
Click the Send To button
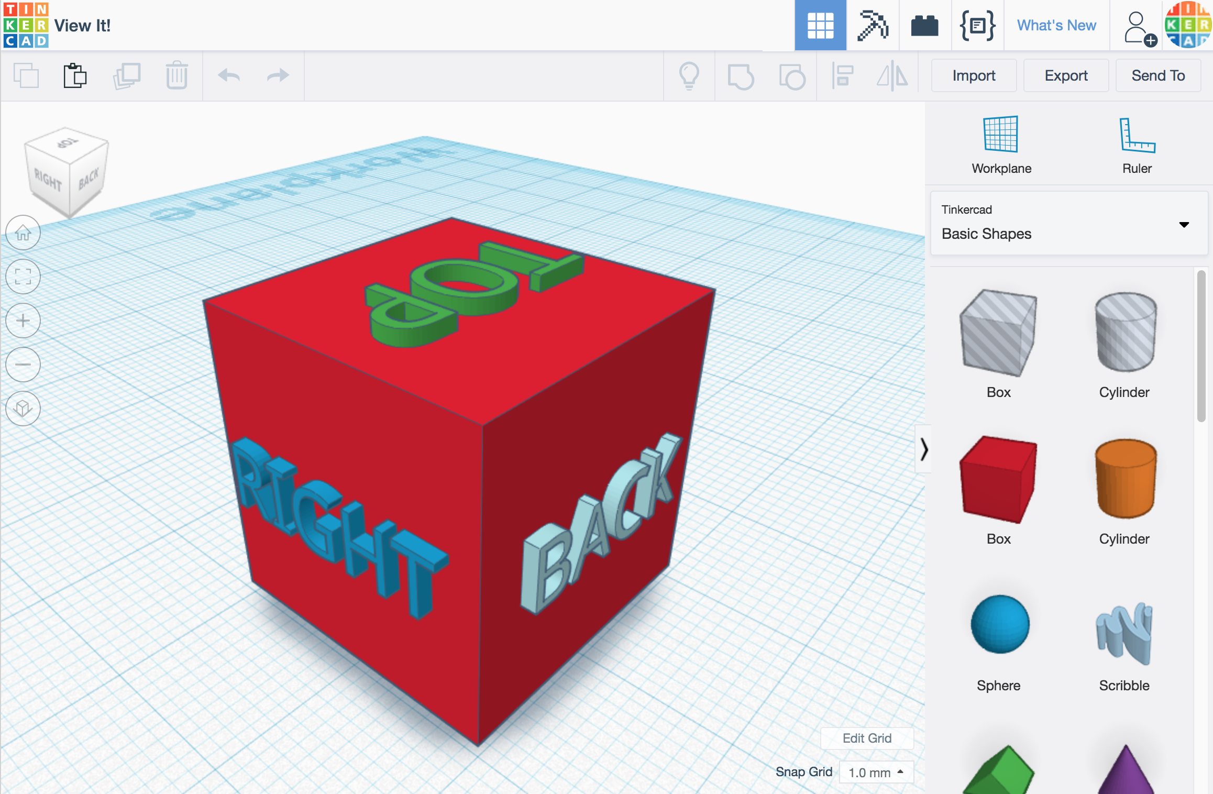pyautogui.click(x=1158, y=75)
